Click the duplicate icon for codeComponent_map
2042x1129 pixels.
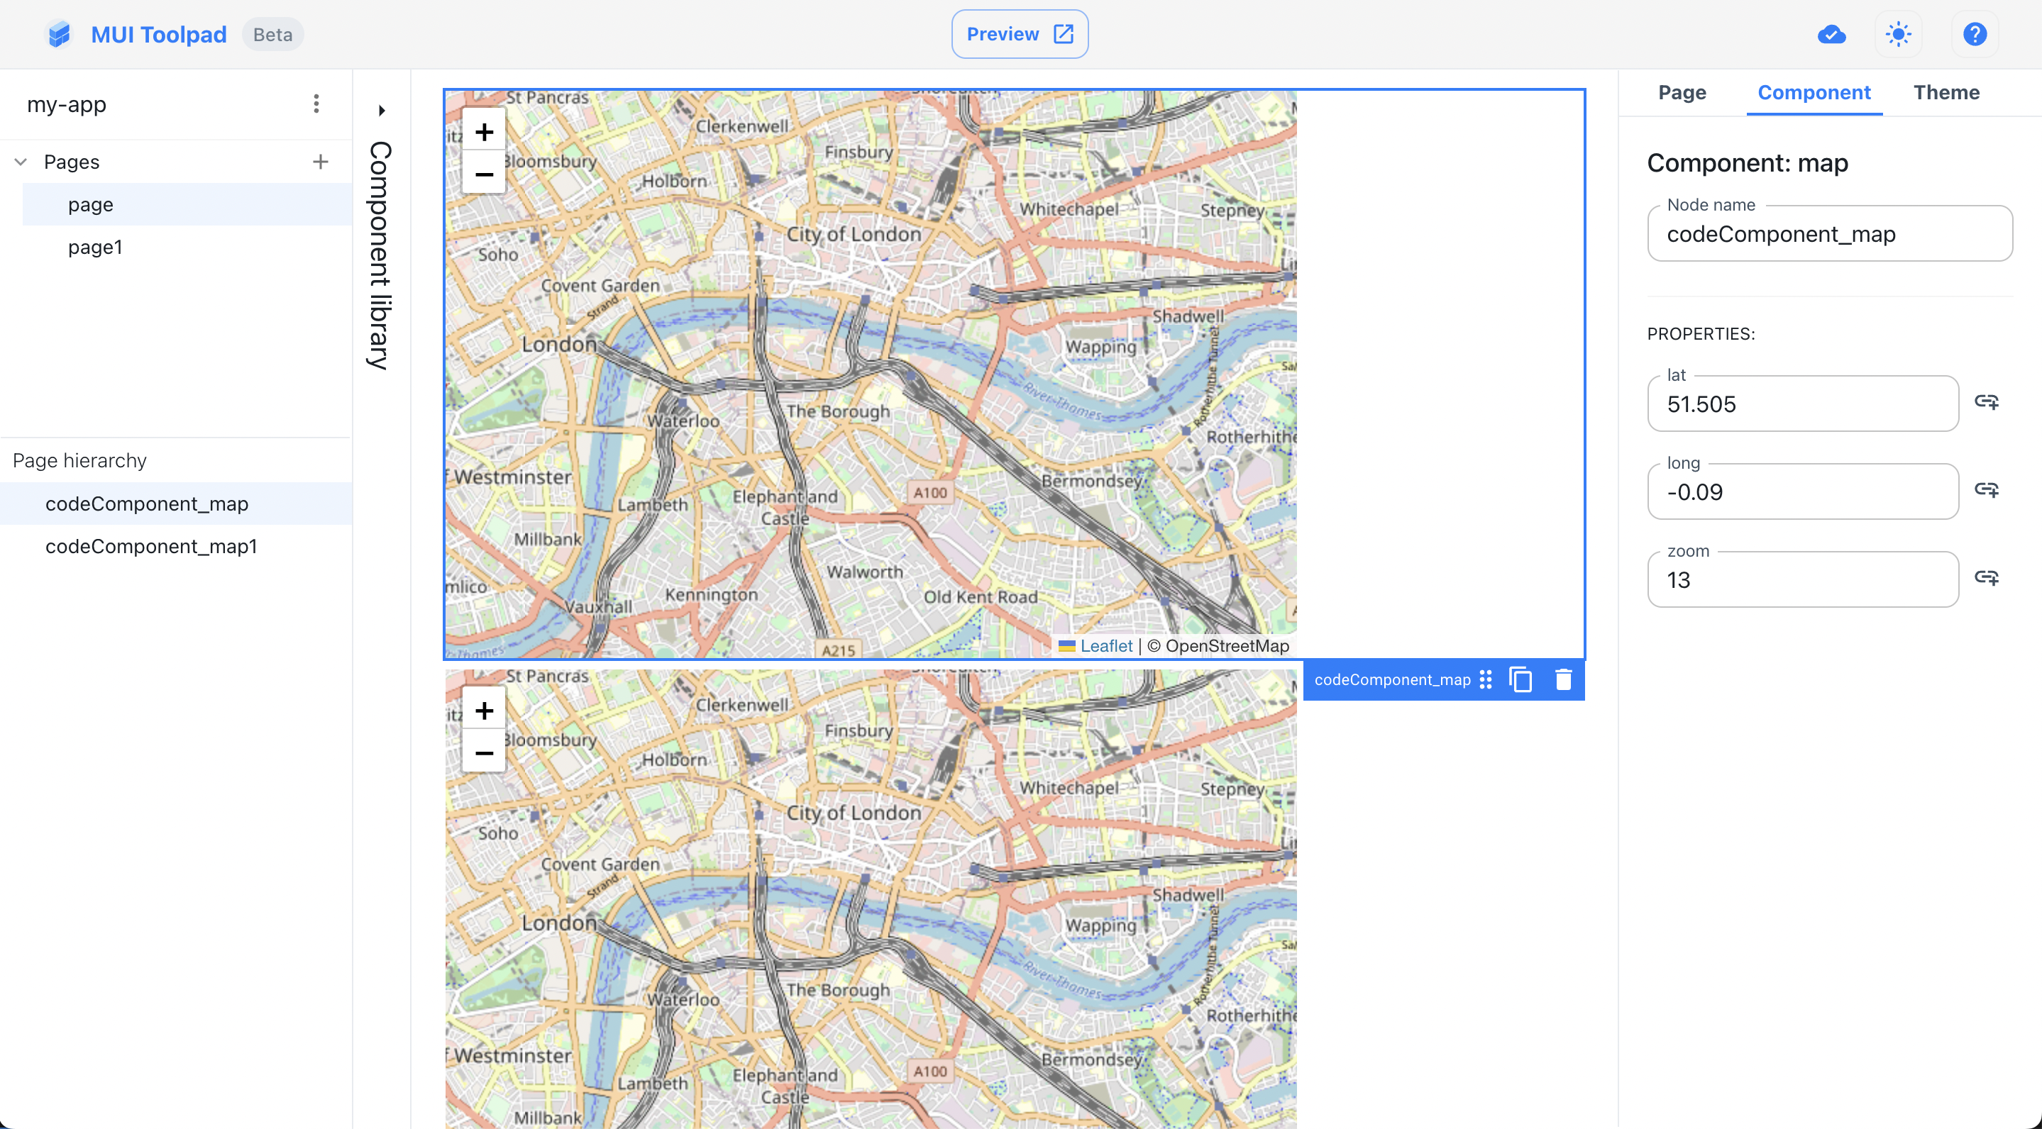coord(1522,680)
